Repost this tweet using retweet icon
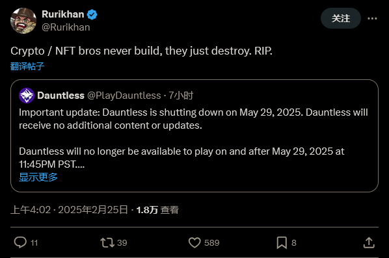Screen dimensions: 389x258 pos(107,242)
